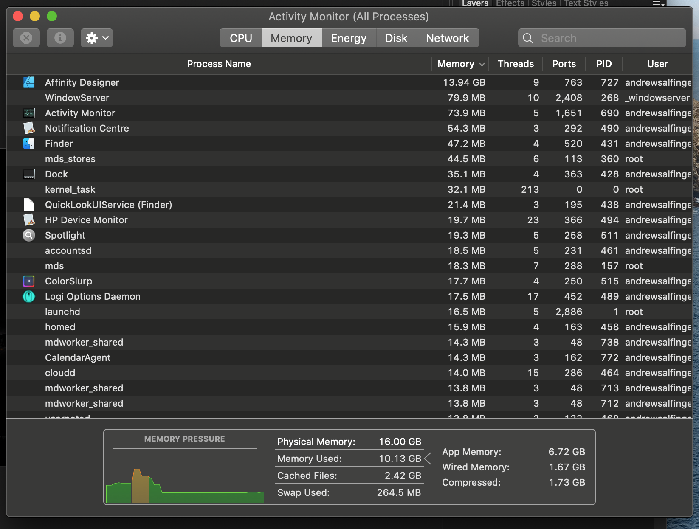Select the mds process row
The image size is (699, 529).
pyautogui.click(x=349, y=266)
